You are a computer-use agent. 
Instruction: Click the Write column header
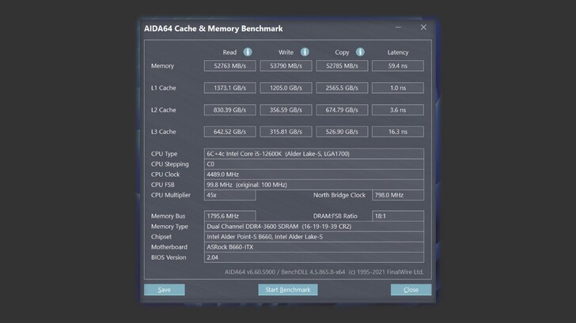pyautogui.click(x=286, y=52)
